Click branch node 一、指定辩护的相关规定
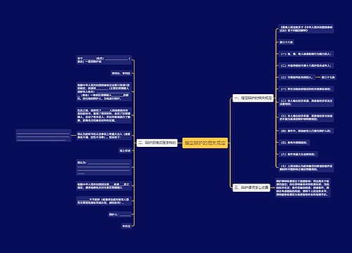Image resolution: width=352 pixels, height=253 pixels. (253, 98)
